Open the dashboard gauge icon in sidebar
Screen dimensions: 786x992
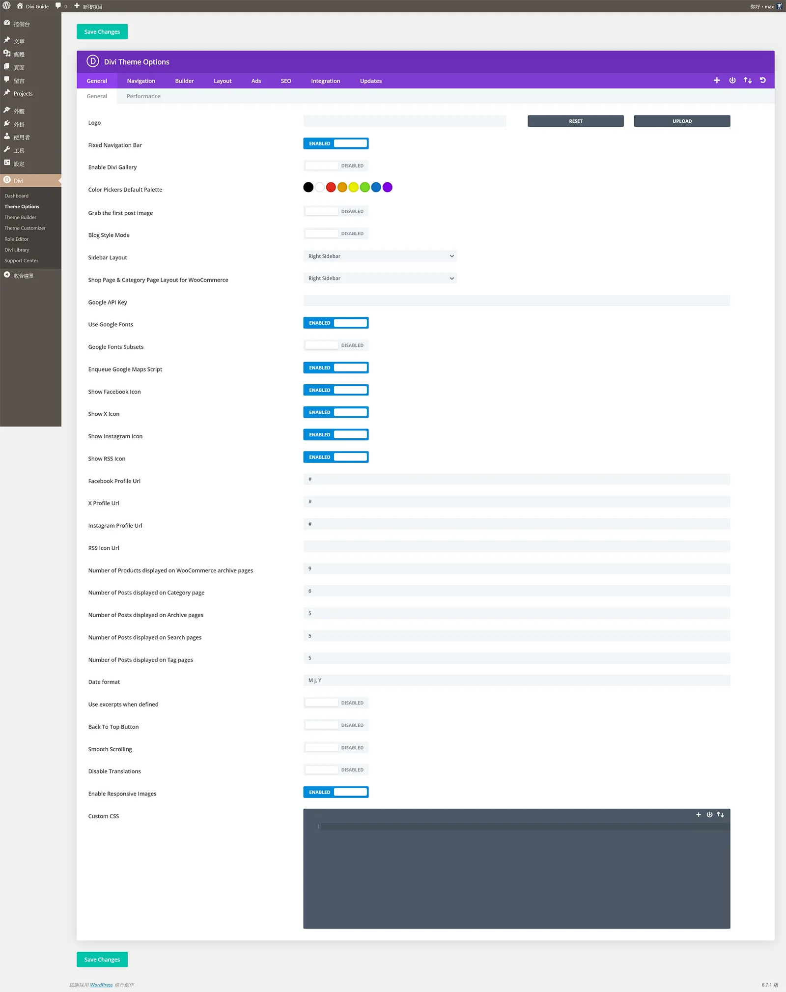pos(7,23)
